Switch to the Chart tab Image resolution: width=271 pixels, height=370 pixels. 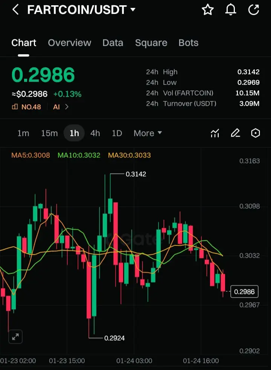pos(24,43)
